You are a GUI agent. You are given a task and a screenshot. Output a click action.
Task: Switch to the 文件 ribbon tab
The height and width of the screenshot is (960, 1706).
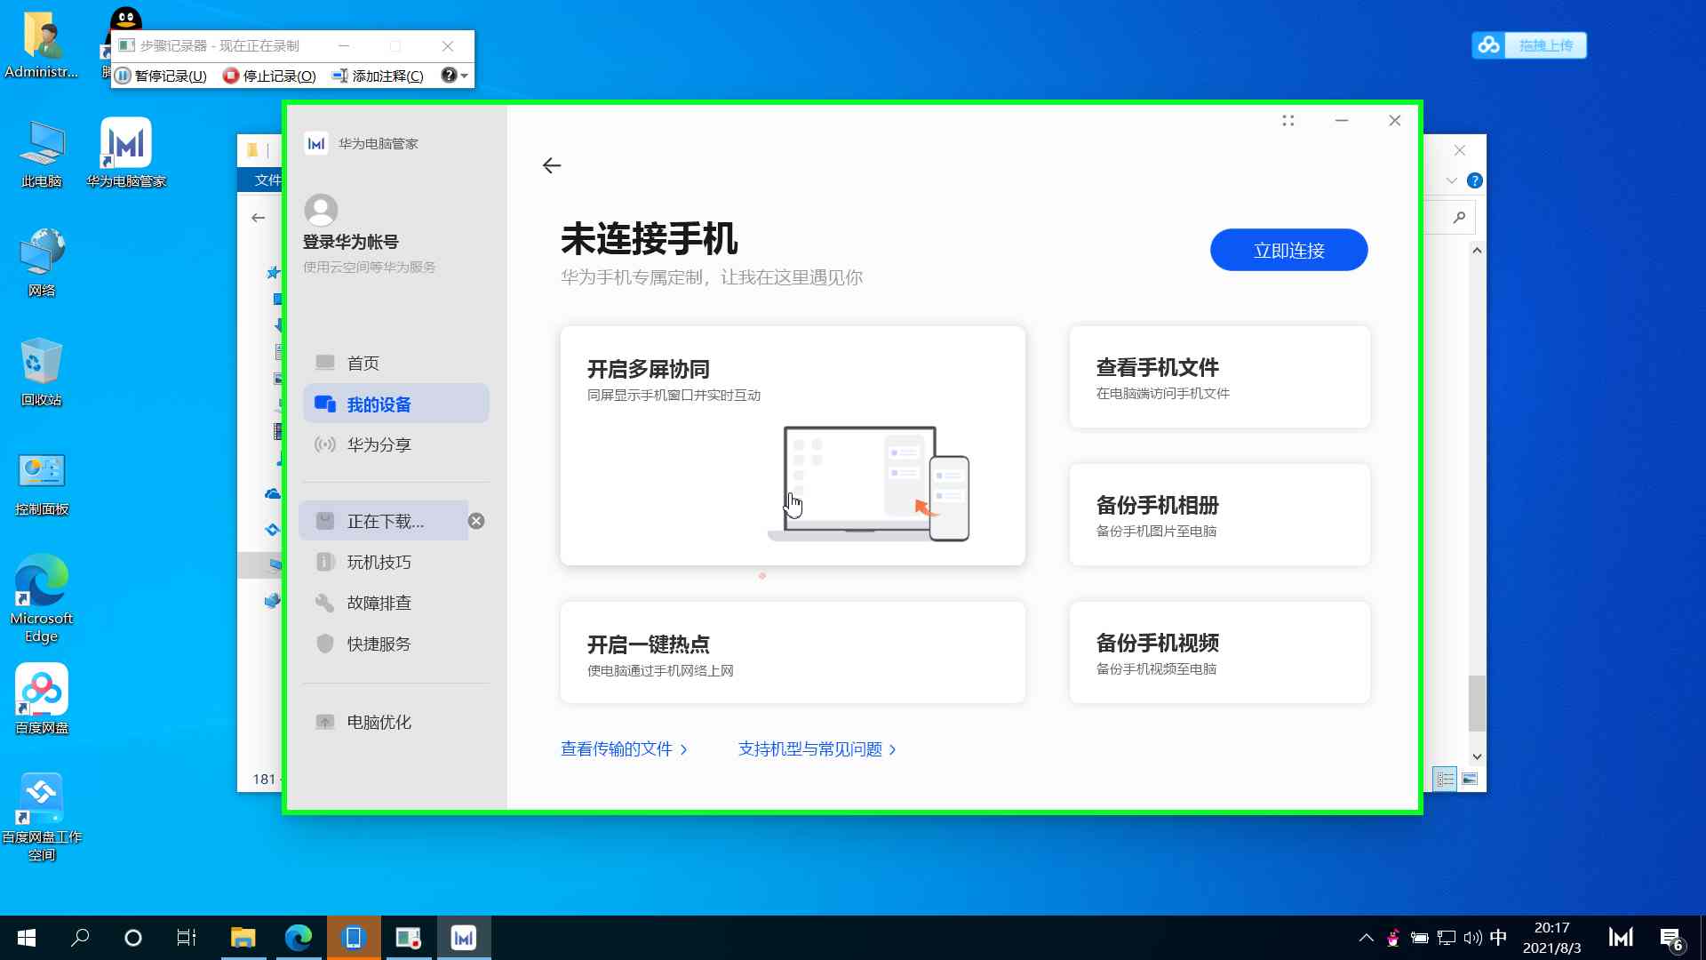(266, 180)
